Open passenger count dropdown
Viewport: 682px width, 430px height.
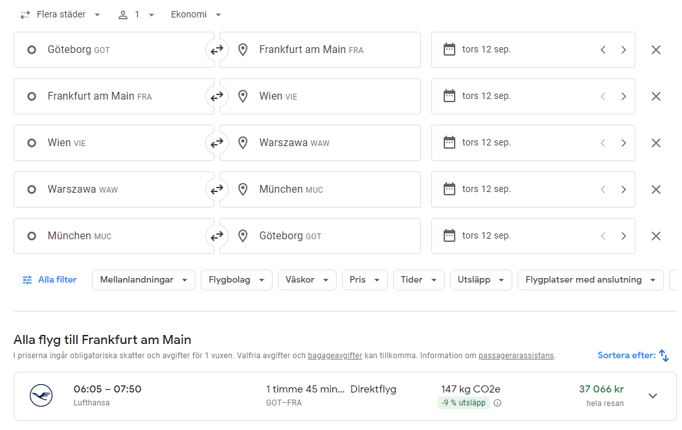click(136, 15)
